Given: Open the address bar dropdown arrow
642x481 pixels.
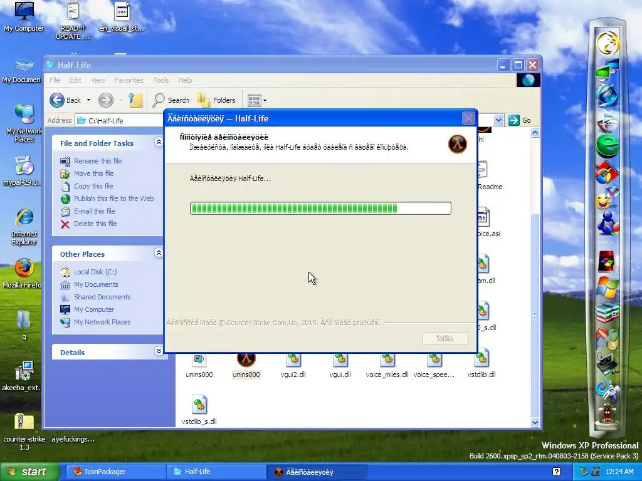Looking at the screenshot, I should coord(498,120).
